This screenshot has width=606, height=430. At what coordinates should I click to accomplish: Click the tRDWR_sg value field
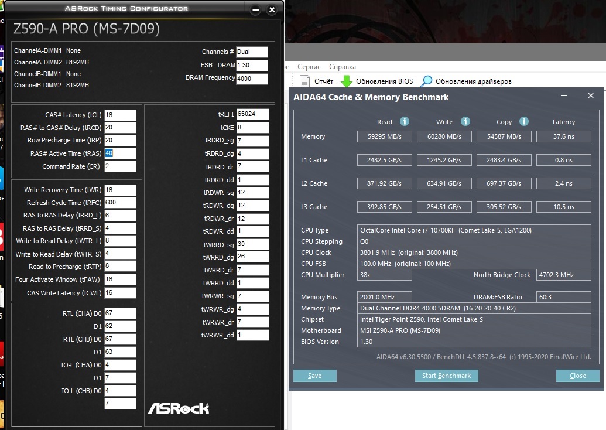(253, 193)
